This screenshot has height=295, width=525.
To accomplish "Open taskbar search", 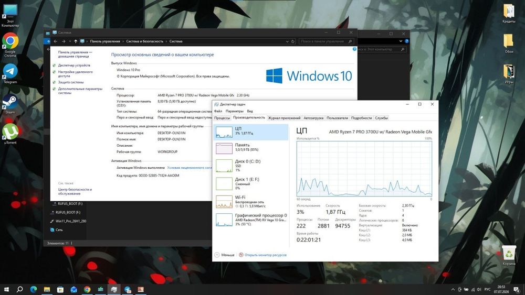I will (20, 289).
